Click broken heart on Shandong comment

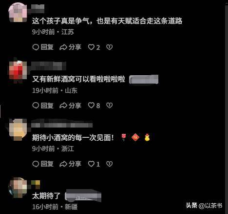109,106
